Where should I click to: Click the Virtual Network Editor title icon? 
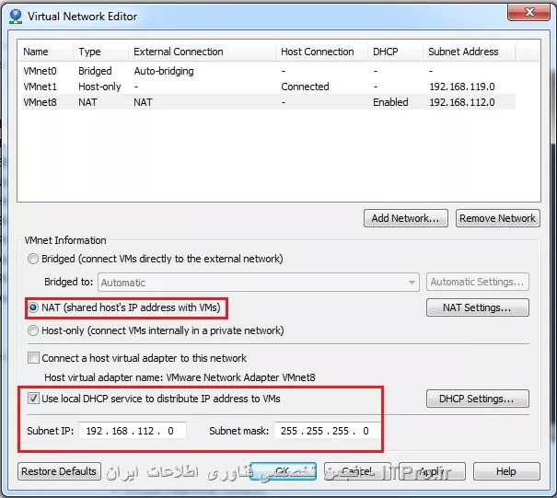(16, 17)
